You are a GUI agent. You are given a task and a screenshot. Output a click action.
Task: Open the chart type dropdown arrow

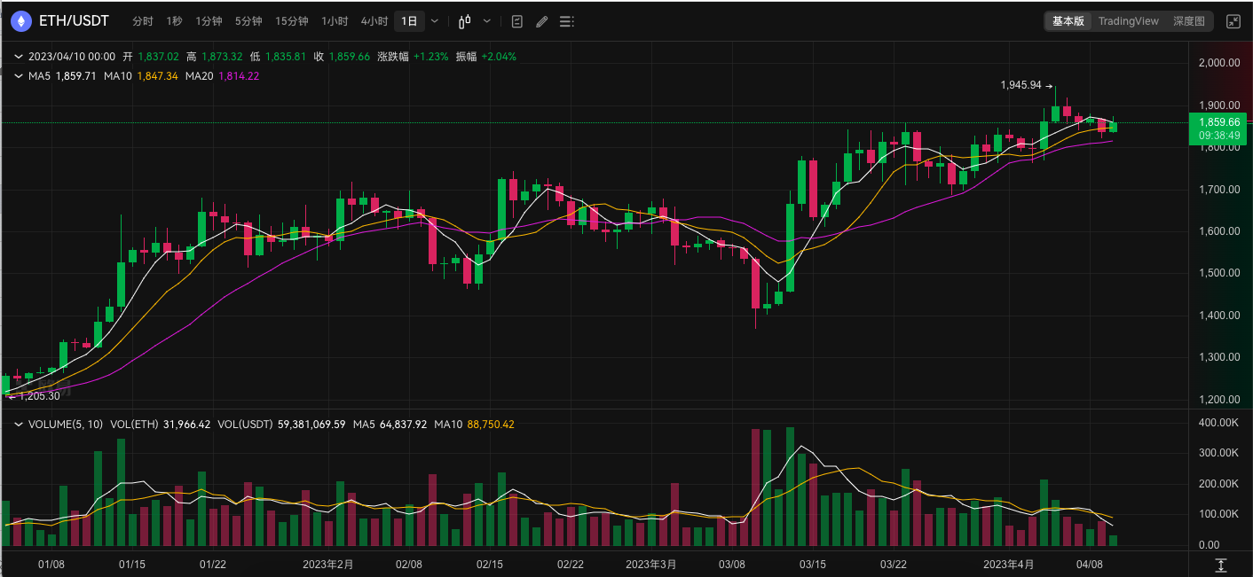[x=487, y=21]
